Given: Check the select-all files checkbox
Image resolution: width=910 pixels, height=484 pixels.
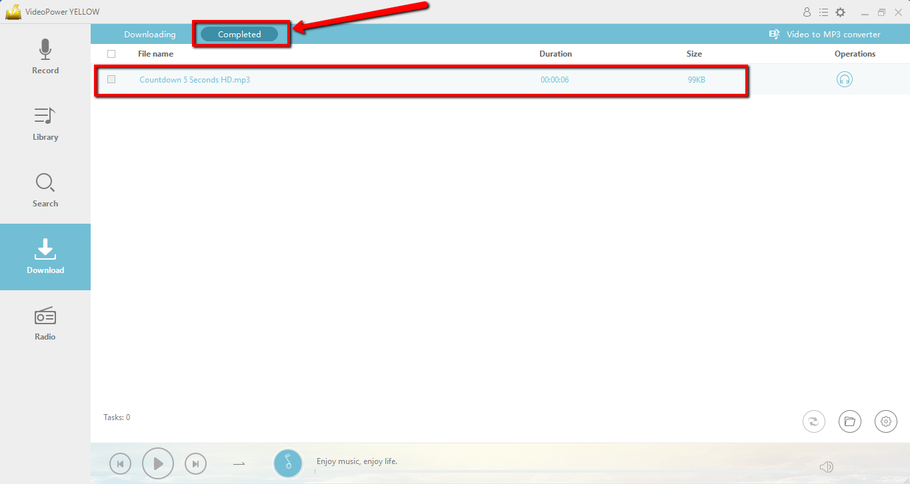Looking at the screenshot, I should click(111, 53).
